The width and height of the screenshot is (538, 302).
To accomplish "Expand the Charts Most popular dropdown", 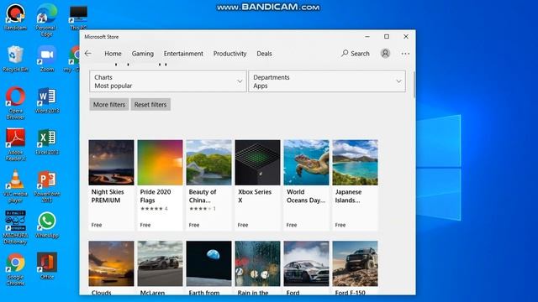I will 168,81.
